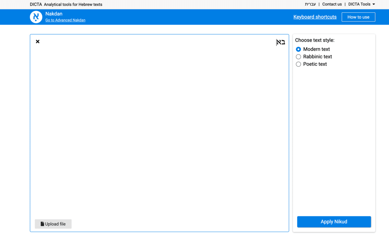Click the DICTA title text
This screenshot has width=389, height=236.
pos(36,5)
